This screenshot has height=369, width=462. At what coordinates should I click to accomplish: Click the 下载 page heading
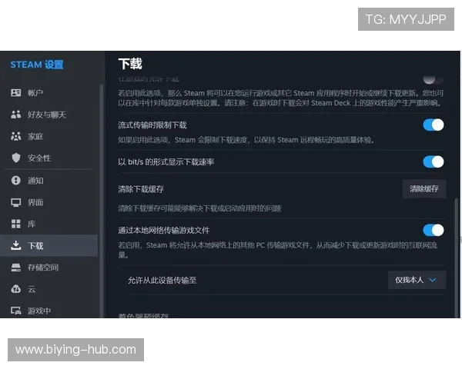130,64
